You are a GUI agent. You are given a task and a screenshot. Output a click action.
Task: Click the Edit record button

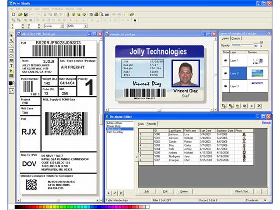tap(165, 192)
